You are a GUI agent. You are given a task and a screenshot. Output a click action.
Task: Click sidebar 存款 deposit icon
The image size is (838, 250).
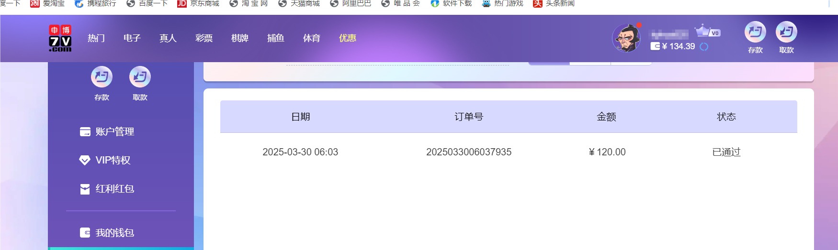pyautogui.click(x=102, y=77)
